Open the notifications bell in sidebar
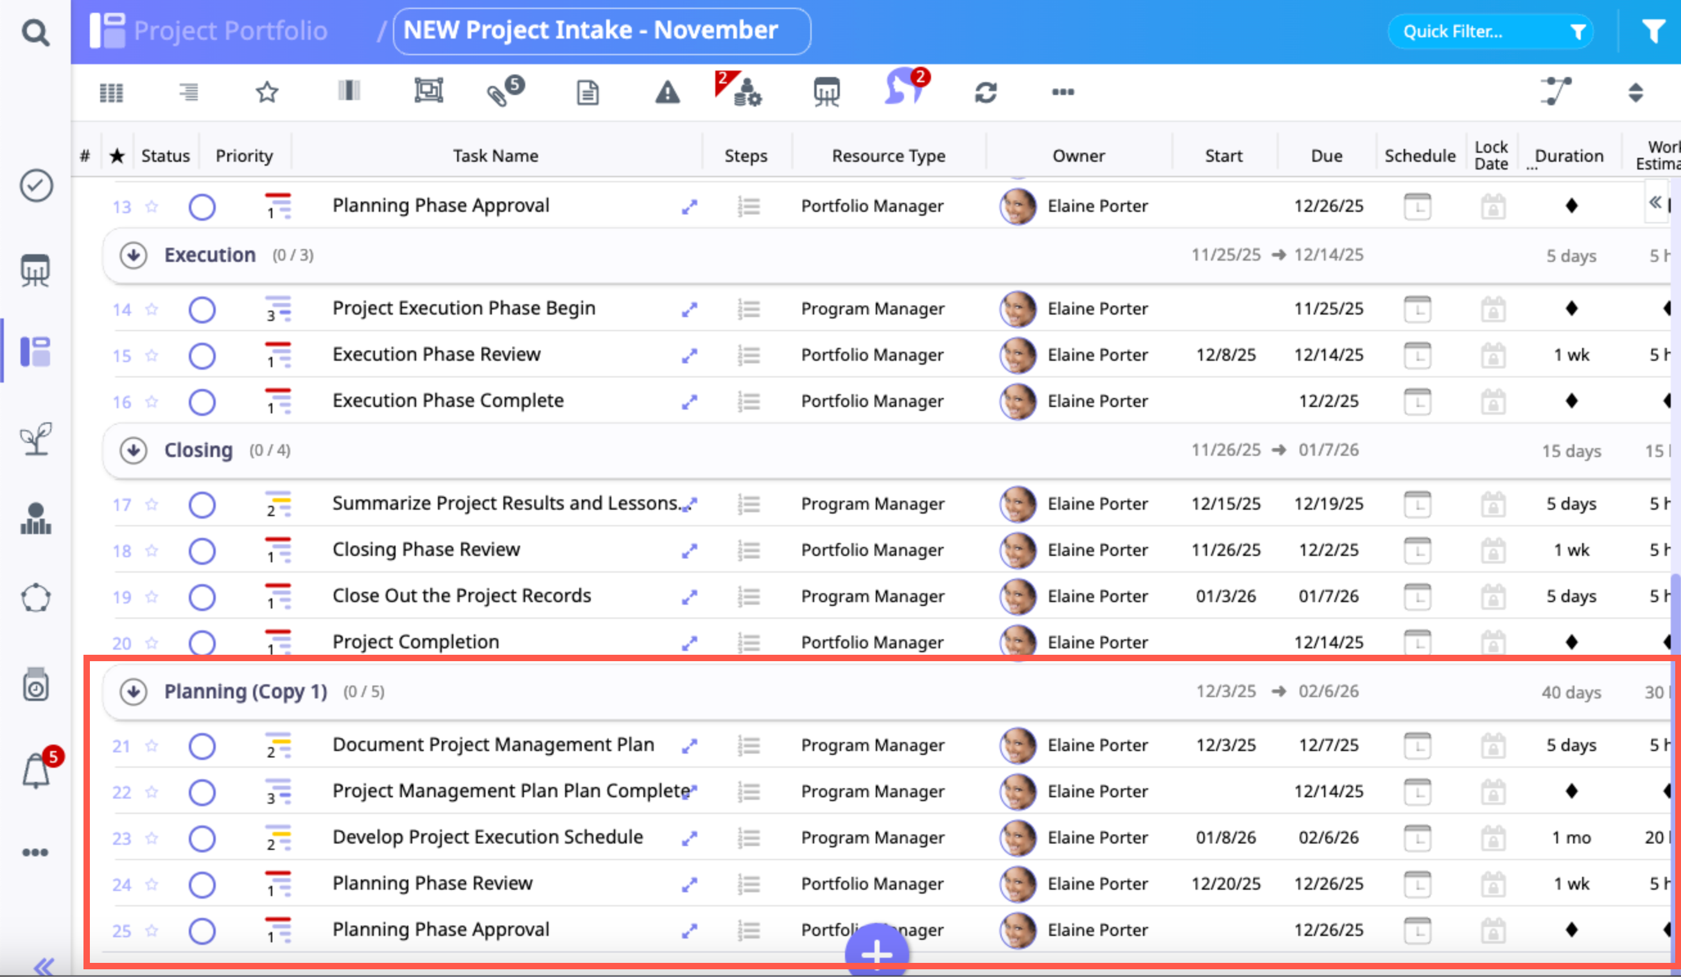Screen dimensions: 1681x977 click(x=37, y=772)
